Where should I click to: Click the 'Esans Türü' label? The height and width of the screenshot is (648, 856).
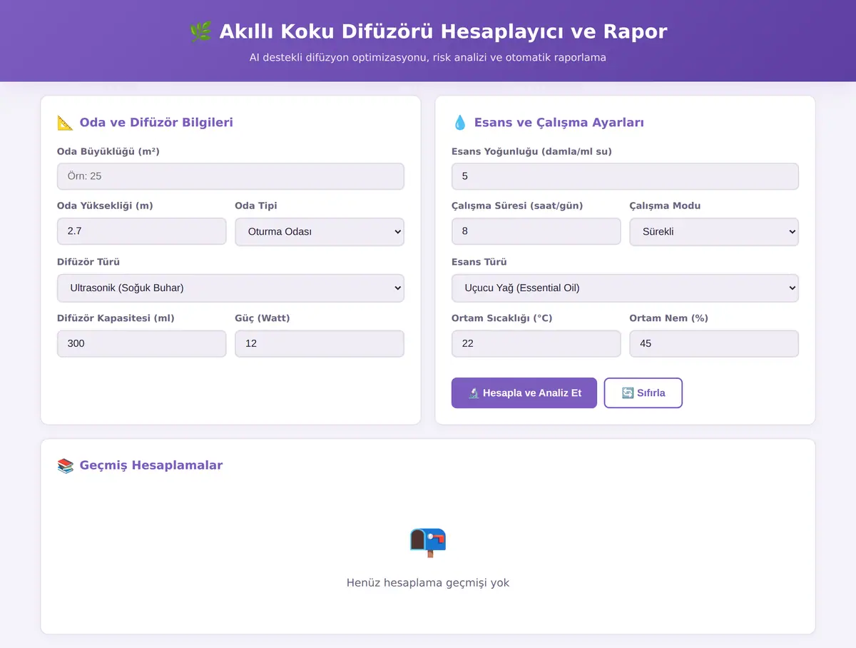[x=479, y=262]
